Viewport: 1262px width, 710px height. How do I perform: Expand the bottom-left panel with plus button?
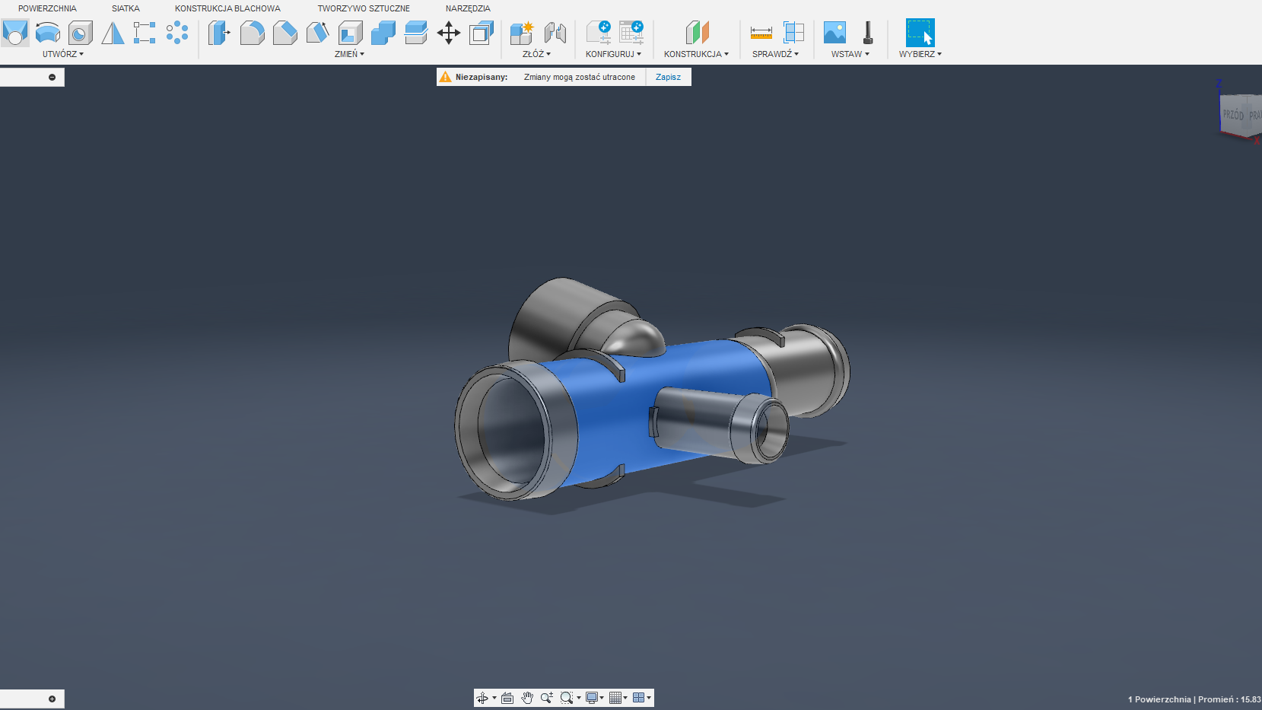click(52, 699)
